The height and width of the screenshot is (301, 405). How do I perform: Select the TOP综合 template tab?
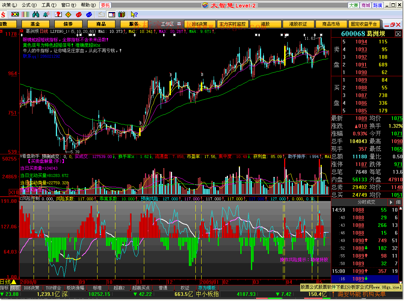click(x=53, y=288)
